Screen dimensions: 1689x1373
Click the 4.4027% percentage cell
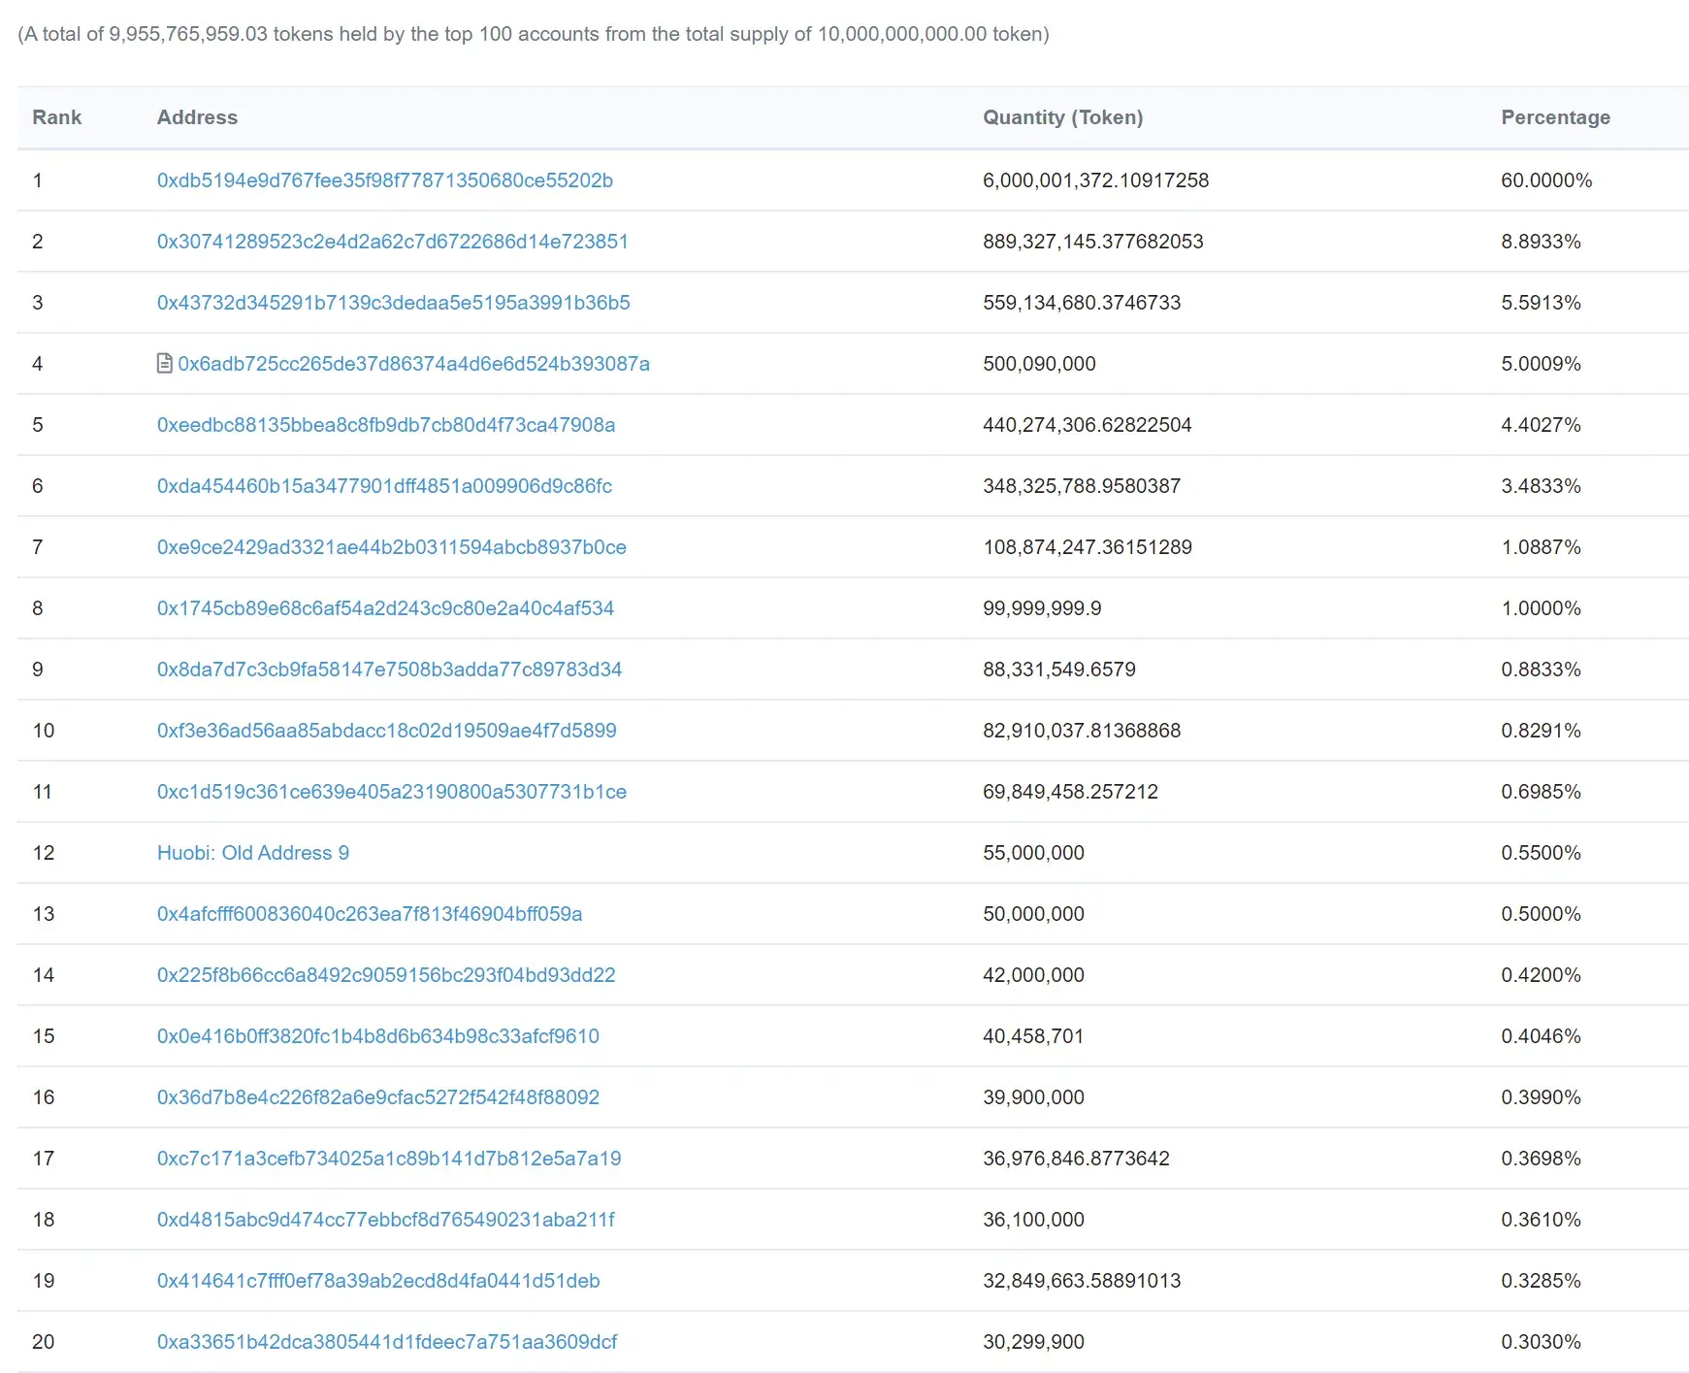click(1542, 425)
